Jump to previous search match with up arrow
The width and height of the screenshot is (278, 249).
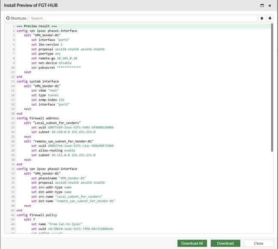pyautogui.click(x=262, y=18)
